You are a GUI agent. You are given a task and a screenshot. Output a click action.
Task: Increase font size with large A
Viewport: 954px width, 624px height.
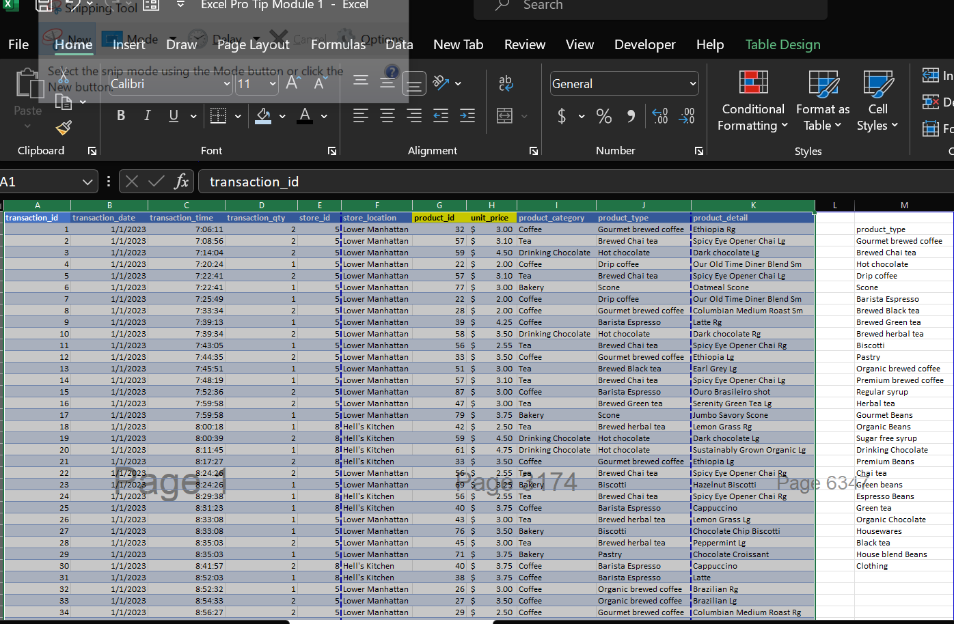tap(292, 83)
